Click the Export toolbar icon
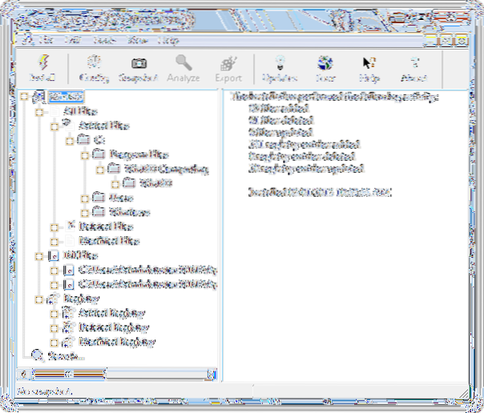 [x=228, y=66]
